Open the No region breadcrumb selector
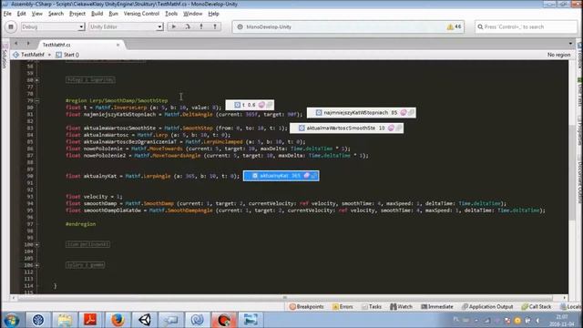 point(558,55)
